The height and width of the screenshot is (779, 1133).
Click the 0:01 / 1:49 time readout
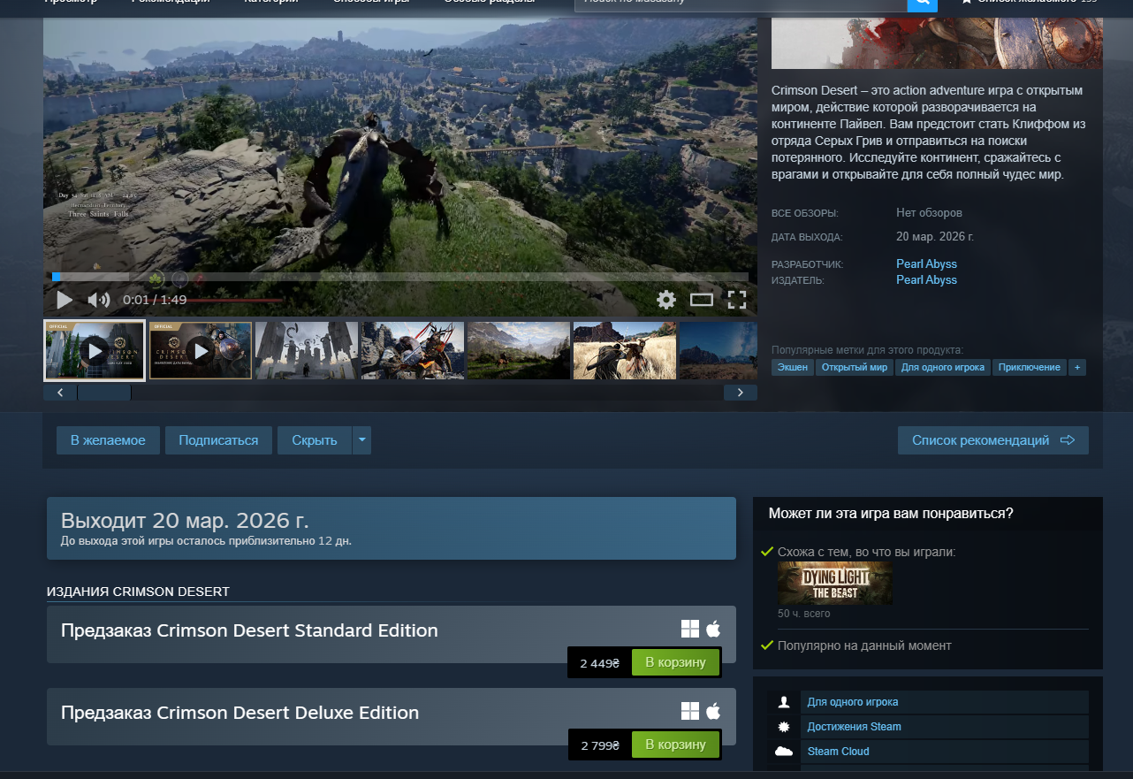155,300
